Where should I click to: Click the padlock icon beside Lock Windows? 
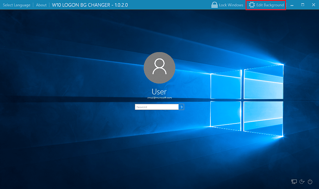(215, 5)
